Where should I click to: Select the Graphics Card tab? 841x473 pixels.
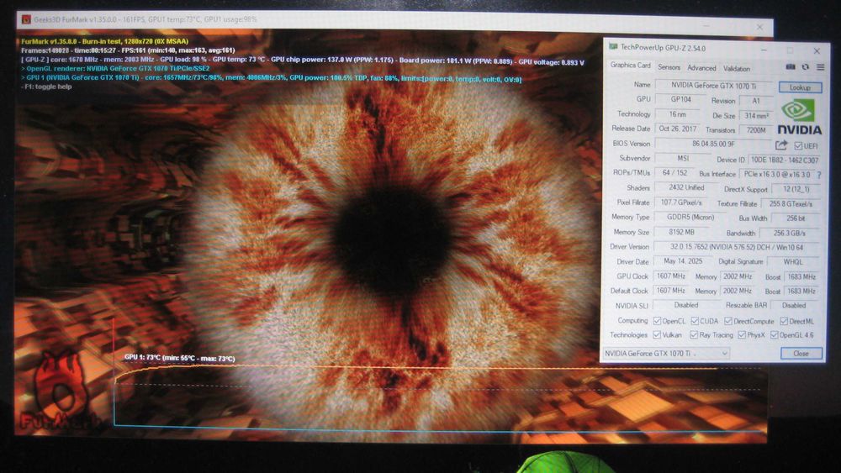point(630,66)
